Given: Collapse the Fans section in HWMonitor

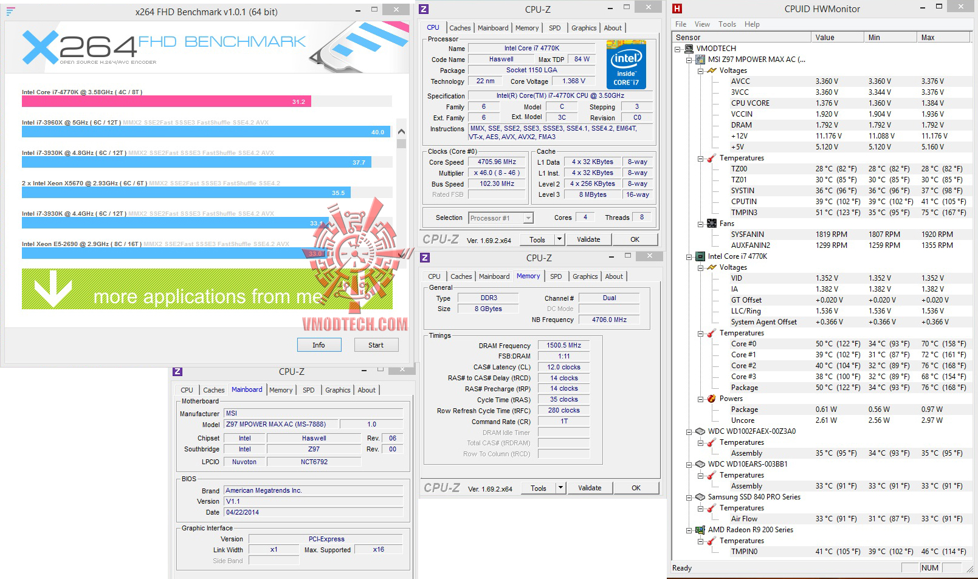Looking at the screenshot, I should coord(700,224).
